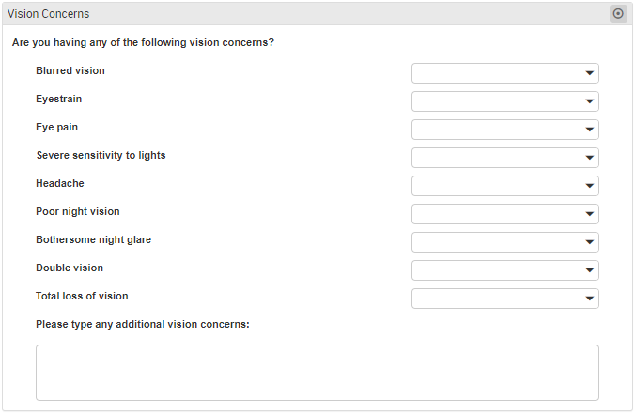Click the Eyestrain label text
Image resolution: width=635 pixels, height=414 pixels.
[x=59, y=100]
